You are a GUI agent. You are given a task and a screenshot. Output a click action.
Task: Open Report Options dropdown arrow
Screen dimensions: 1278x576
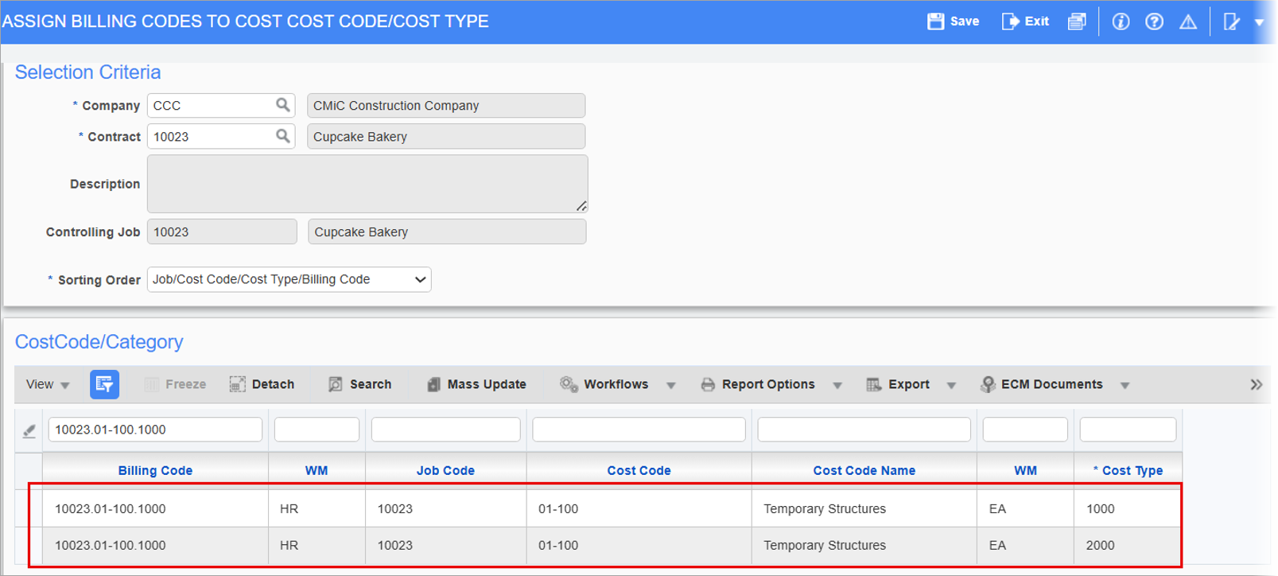click(x=837, y=385)
